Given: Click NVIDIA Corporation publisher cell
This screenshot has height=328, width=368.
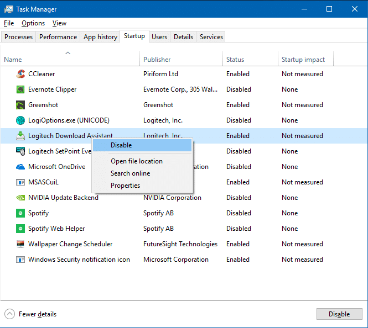Looking at the screenshot, I should tap(172, 198).
